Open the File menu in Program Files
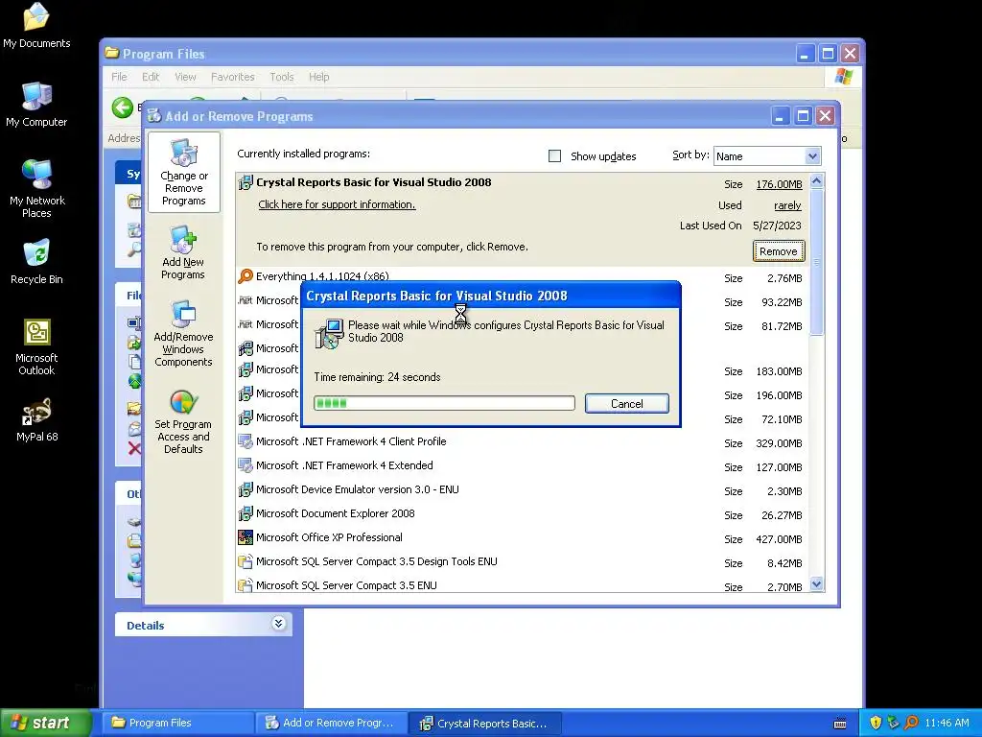This screenshot has width=982, height=737. pyautogui.click(x=119, y=77)
